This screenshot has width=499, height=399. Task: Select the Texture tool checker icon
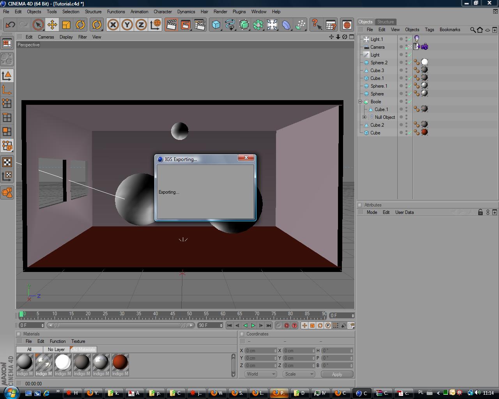(7, 162)
